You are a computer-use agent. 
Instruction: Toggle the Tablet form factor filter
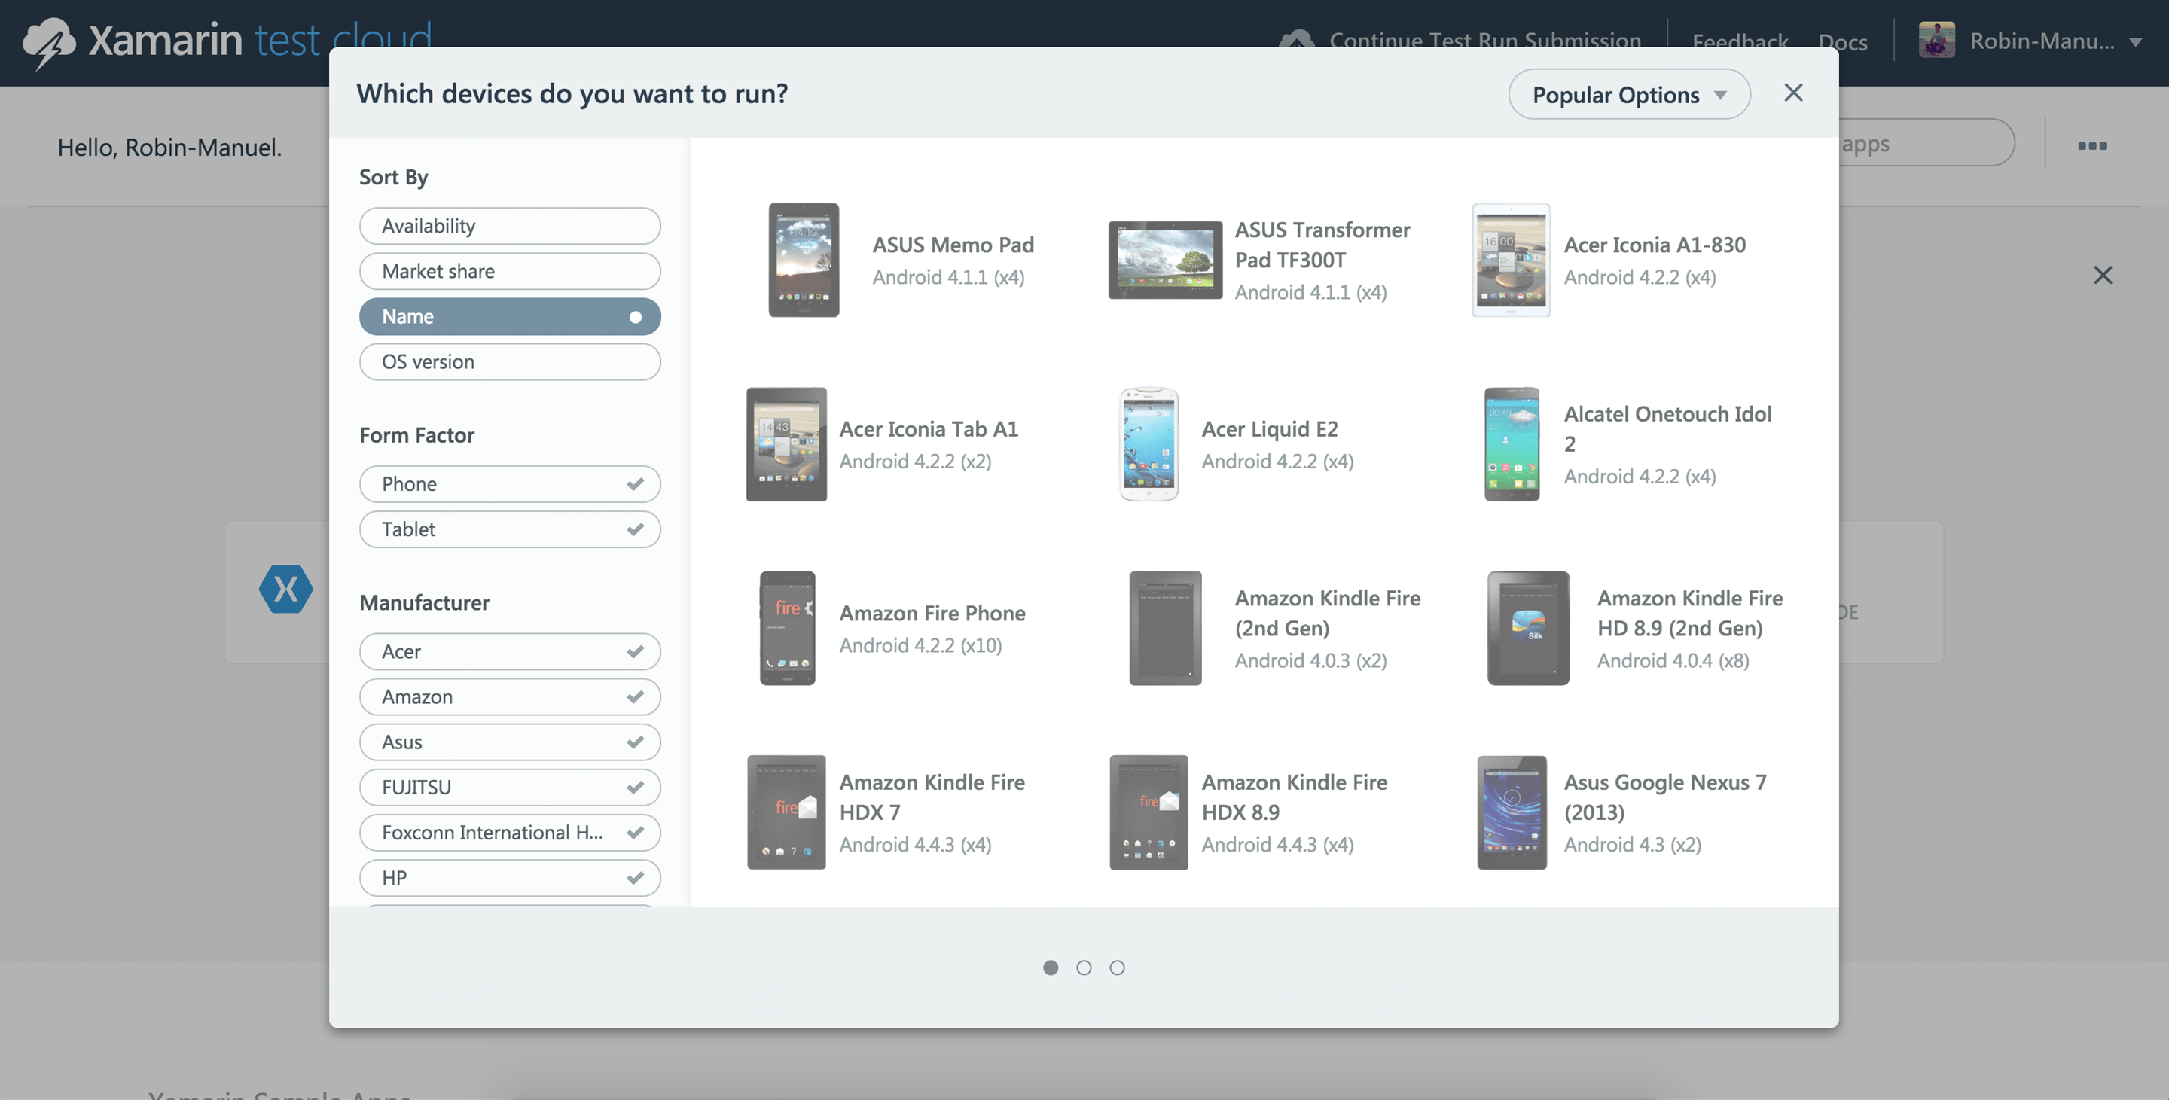(509, 529)
